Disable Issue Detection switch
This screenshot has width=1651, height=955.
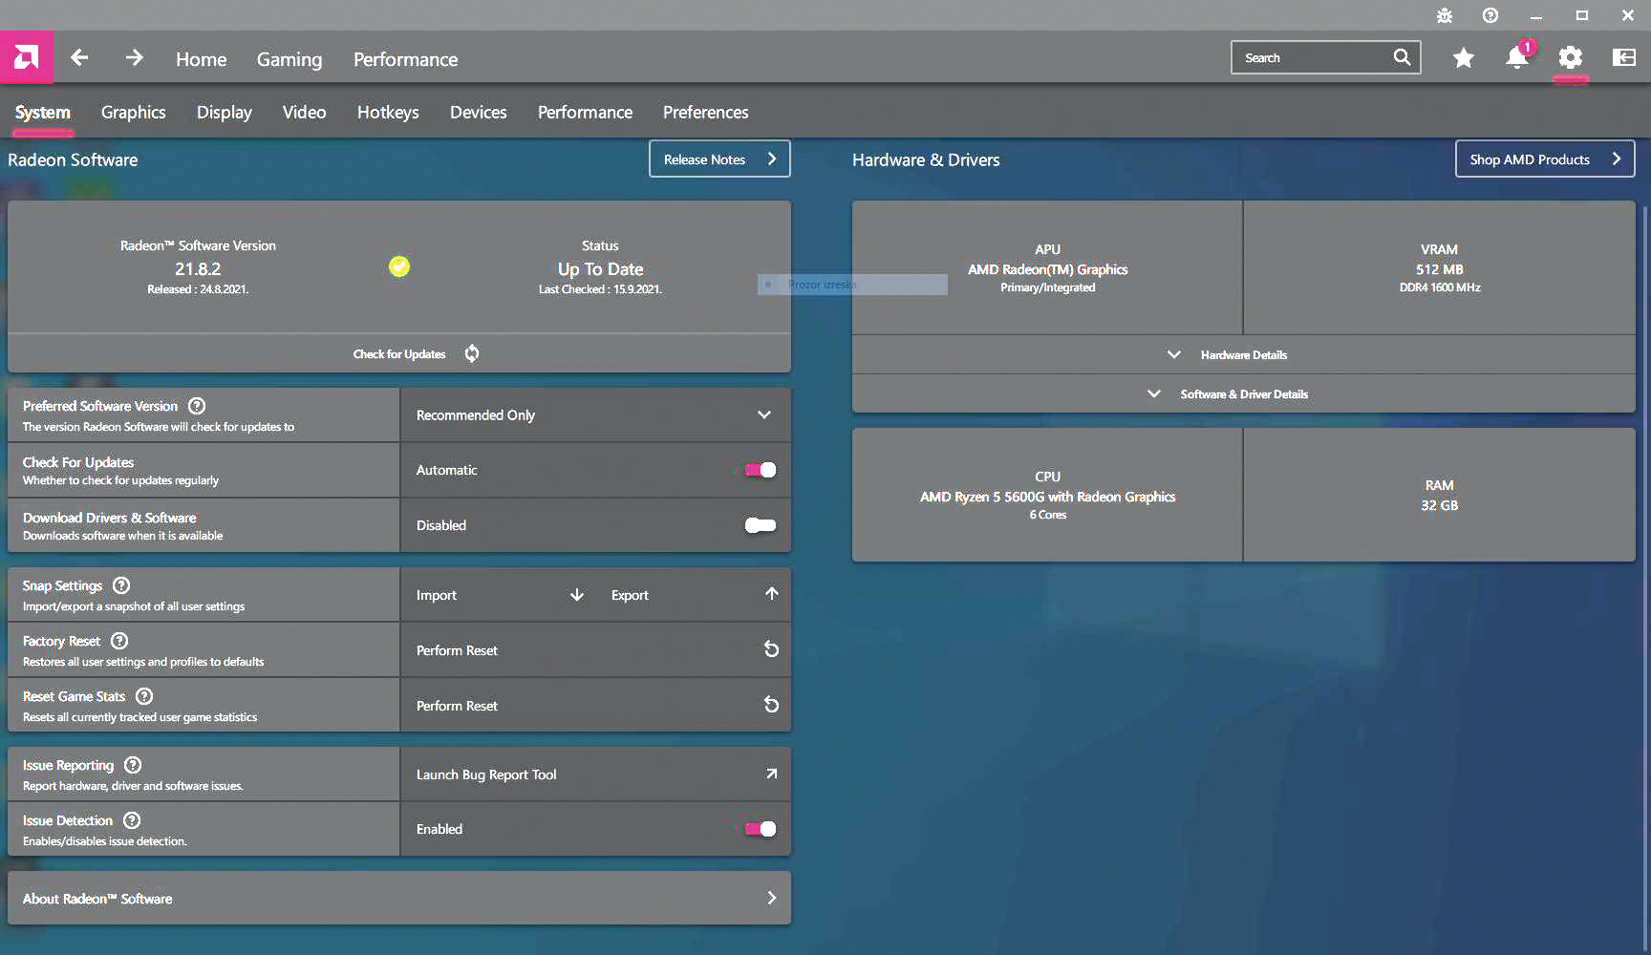[x=761, y=829]
